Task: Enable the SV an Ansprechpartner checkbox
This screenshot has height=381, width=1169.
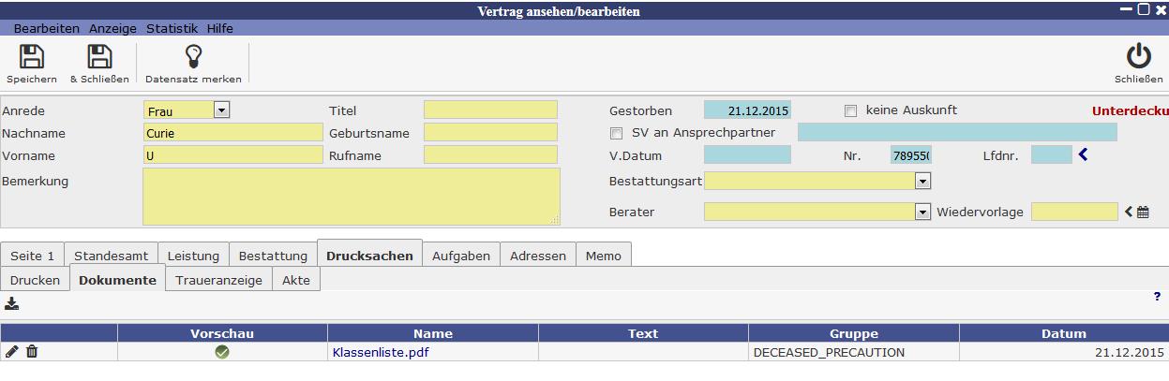Action: tap(617, 133)
